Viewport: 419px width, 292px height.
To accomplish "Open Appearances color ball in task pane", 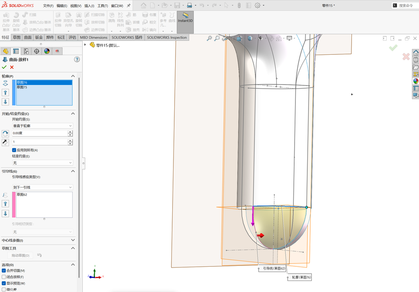I will (416, 81).
